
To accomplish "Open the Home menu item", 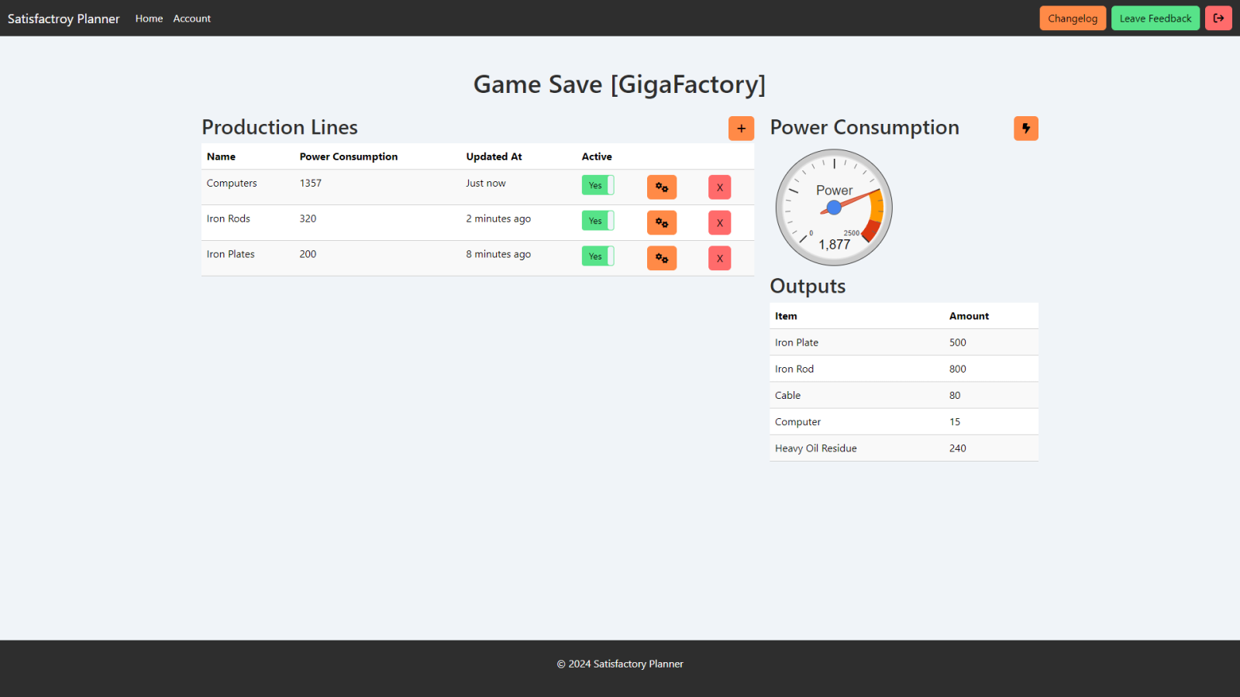I will coord(149,18).
